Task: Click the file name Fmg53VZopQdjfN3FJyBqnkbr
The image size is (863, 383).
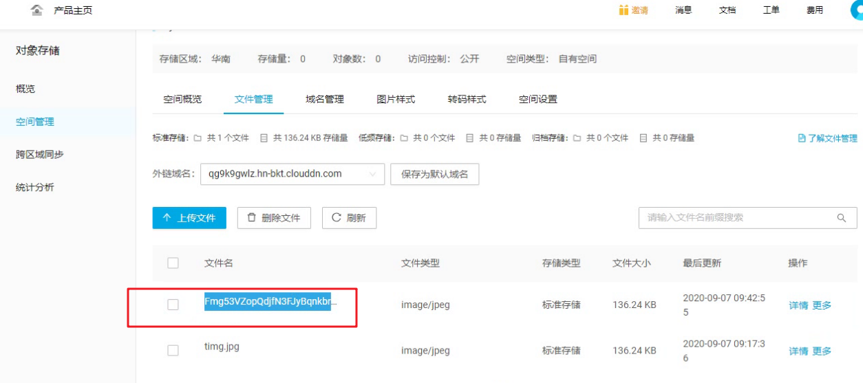Action: click(270, 300)
